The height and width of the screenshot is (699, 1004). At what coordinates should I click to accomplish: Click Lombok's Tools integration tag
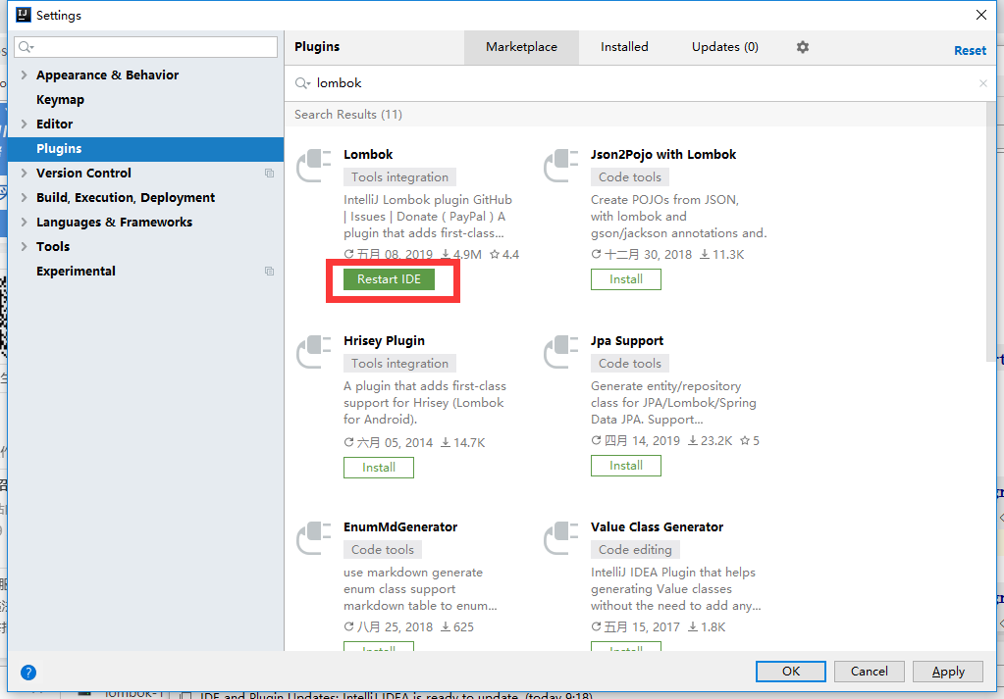click(399, 177)
